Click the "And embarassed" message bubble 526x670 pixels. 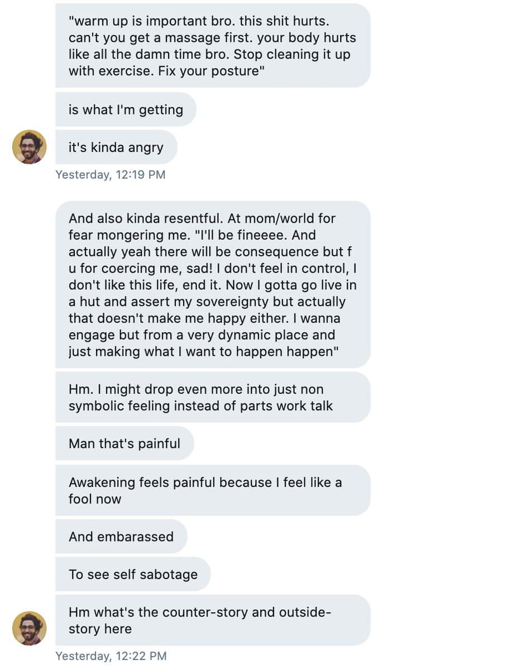tap(121, 537)
